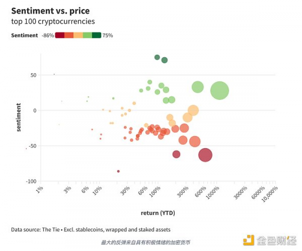Click the 1000% x-axis tick label

[212, 192]
